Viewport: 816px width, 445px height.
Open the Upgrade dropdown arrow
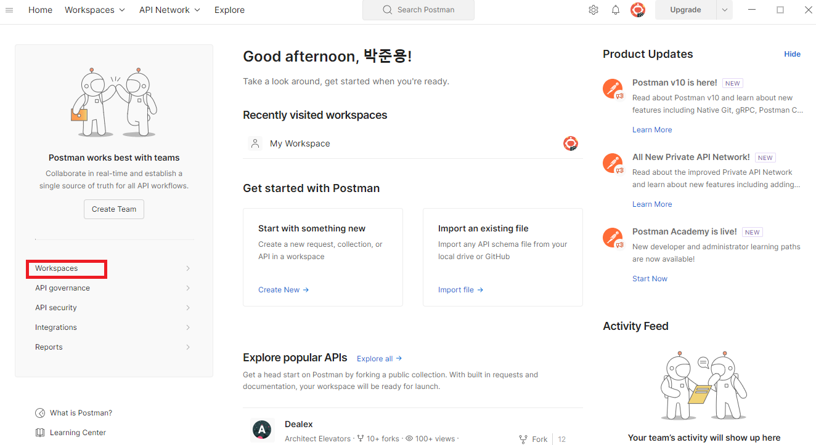[725, 10]
